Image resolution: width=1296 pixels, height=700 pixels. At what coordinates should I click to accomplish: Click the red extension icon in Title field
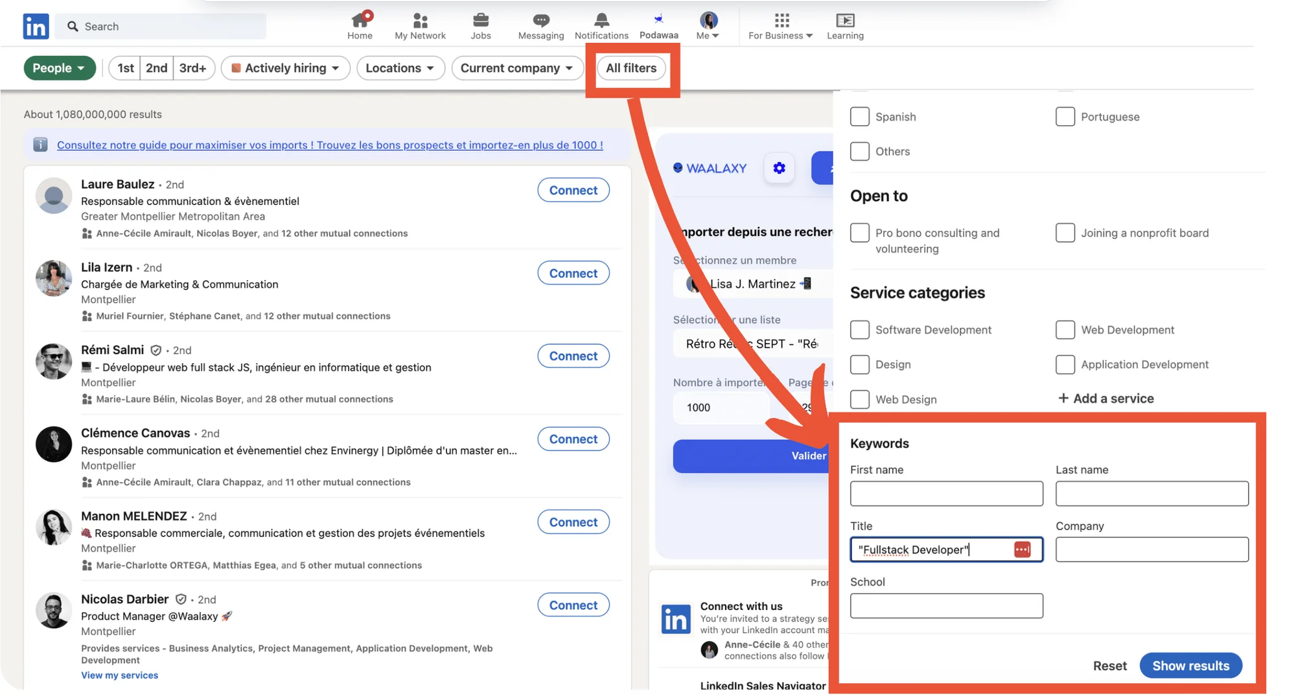(x=1022, y=550)
